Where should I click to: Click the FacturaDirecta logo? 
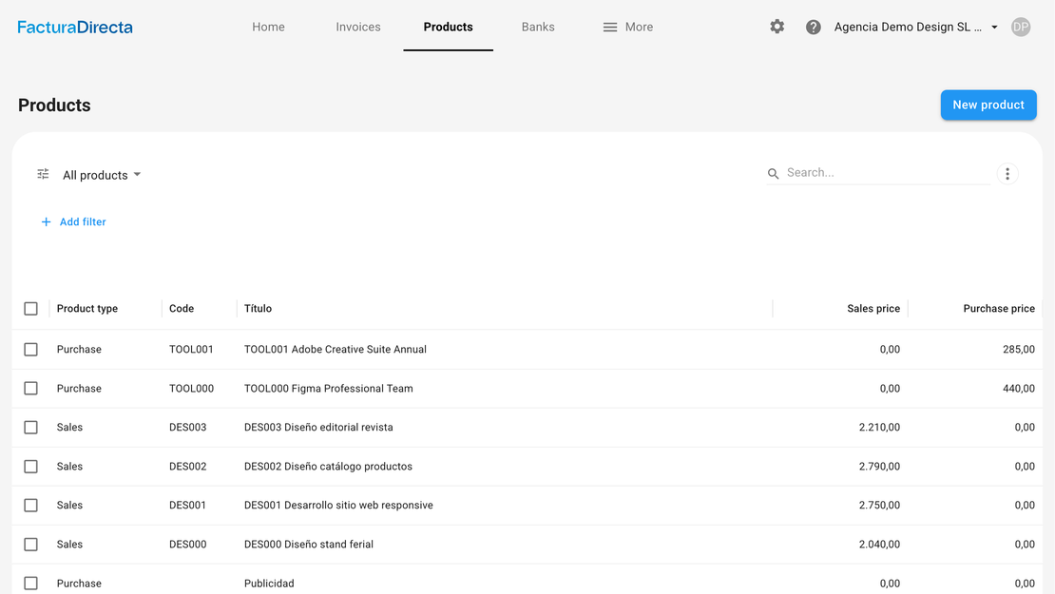click(75, 27)
